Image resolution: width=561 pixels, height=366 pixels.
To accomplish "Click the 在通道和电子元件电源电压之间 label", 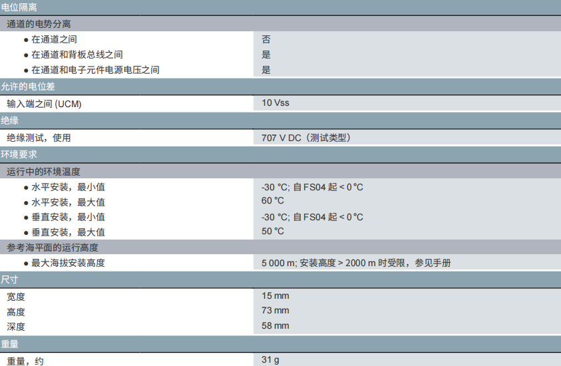I will tap(95, 70).
